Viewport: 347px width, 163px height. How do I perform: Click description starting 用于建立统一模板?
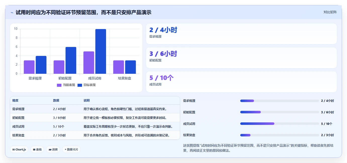tap(125, 118)
